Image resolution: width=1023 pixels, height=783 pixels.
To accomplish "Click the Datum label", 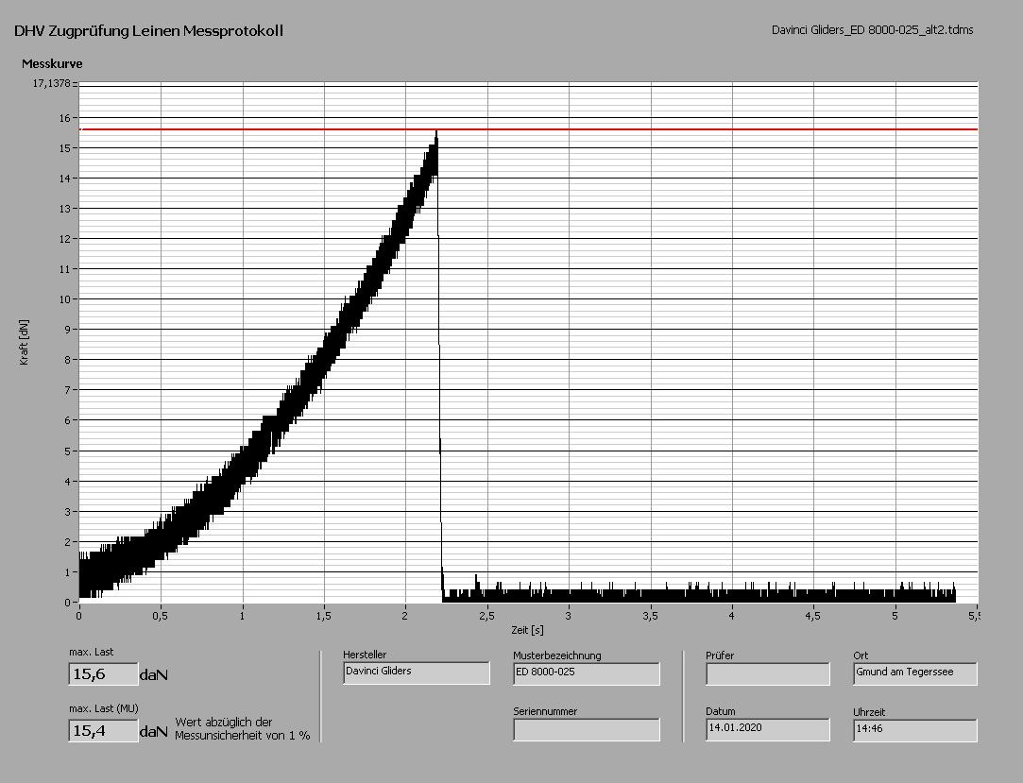I will coord(721,711).
